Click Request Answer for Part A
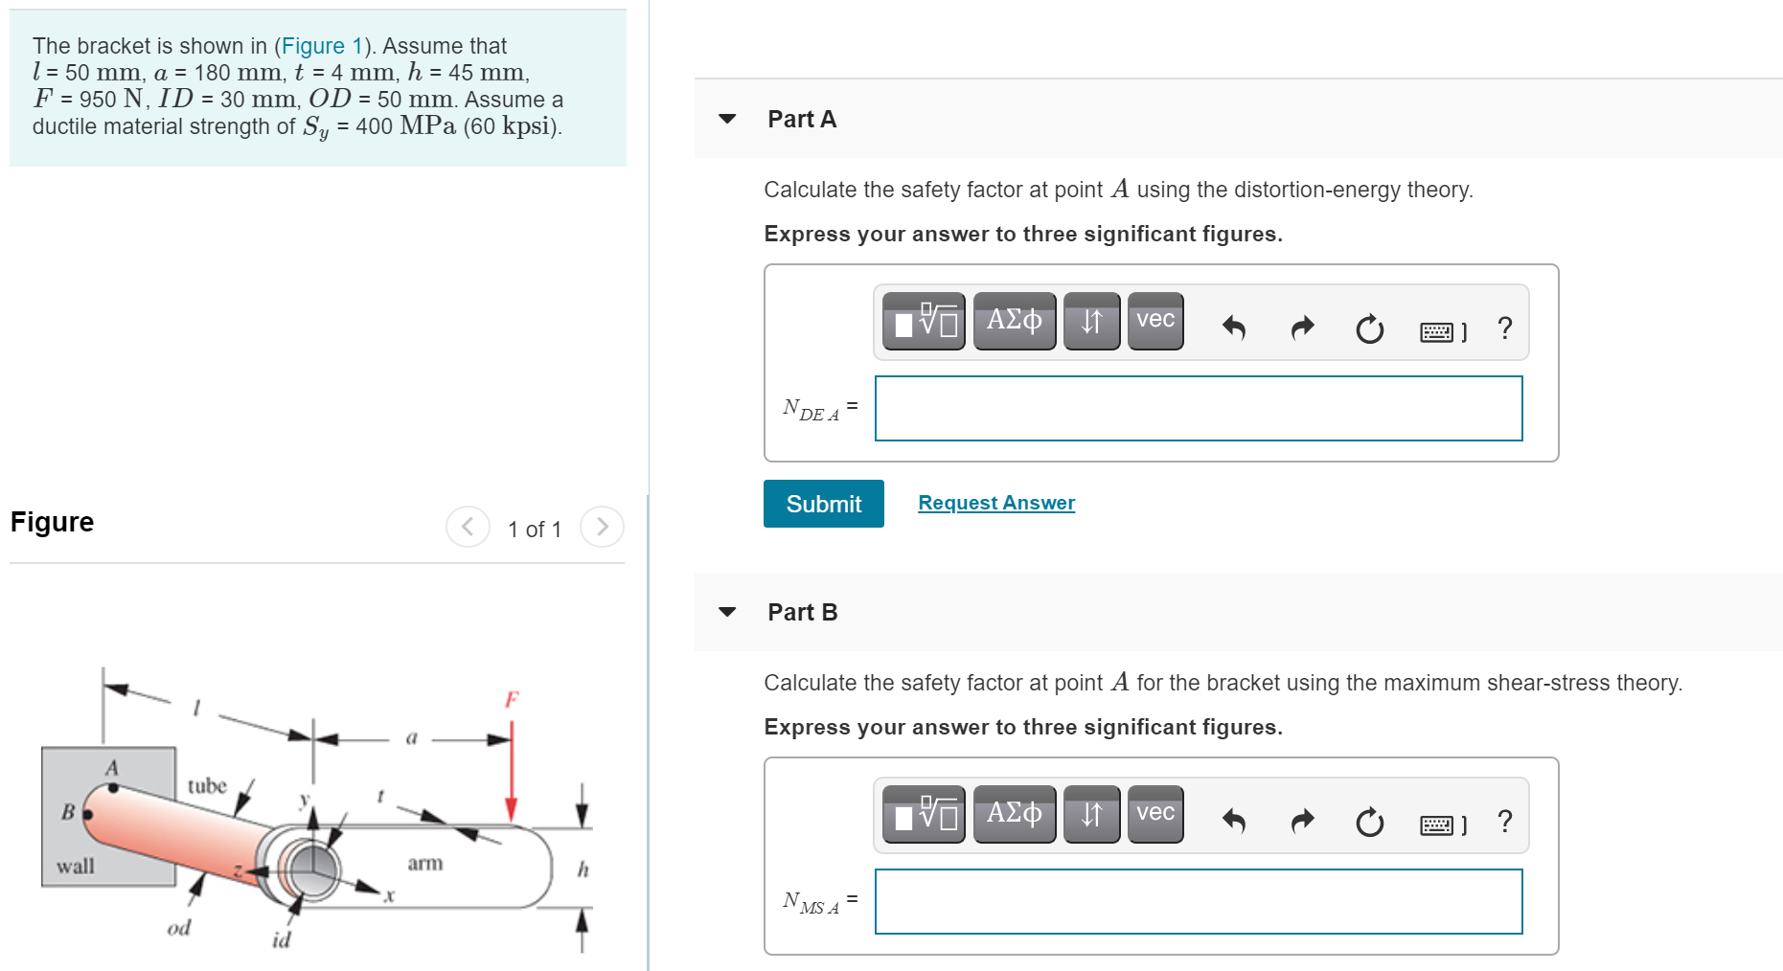Image resolution: width=1783 pixels, height=971 pixels. pyautogui.click(x=995, y=502)
